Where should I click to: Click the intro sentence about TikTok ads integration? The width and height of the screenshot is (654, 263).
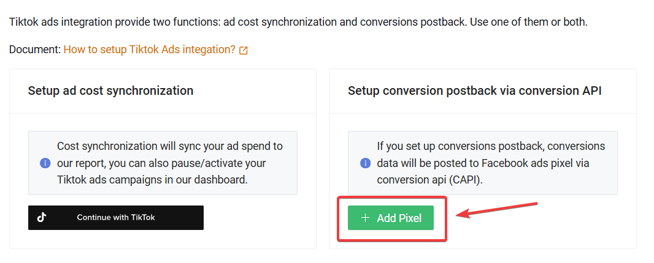coord(298,22)
